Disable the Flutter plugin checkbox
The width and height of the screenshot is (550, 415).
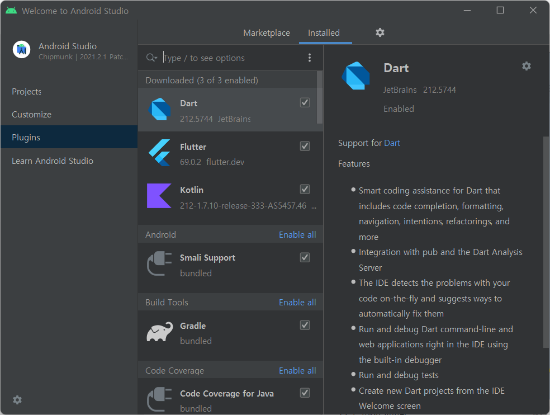(305, 146)
